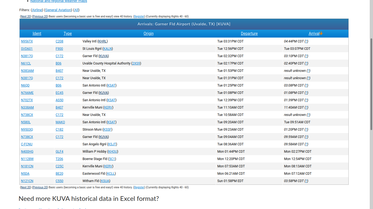Click the orange sort arrow beside Arrival
The width and height of the screenshot is (373, 209).
[321, 33]
